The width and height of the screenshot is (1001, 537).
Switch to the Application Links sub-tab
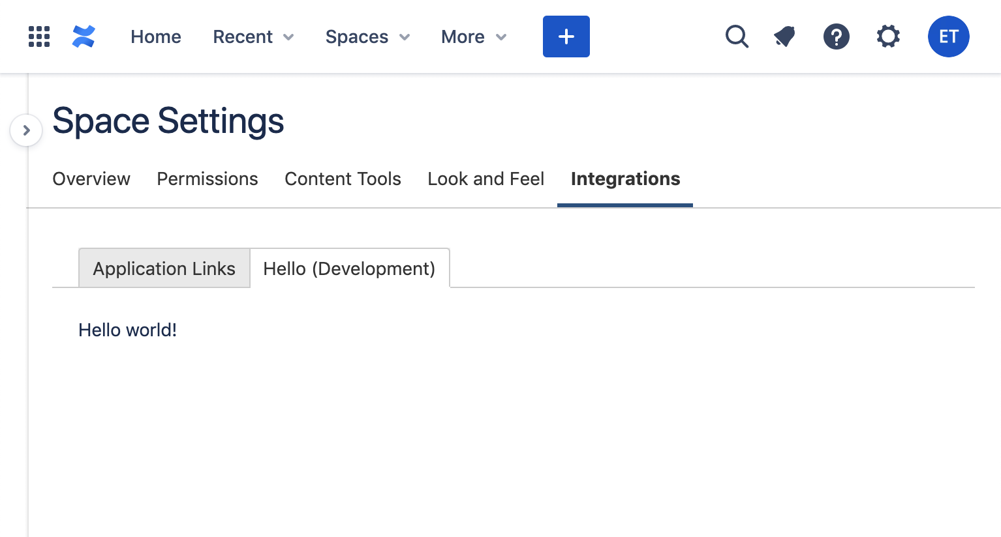[164, 268]
